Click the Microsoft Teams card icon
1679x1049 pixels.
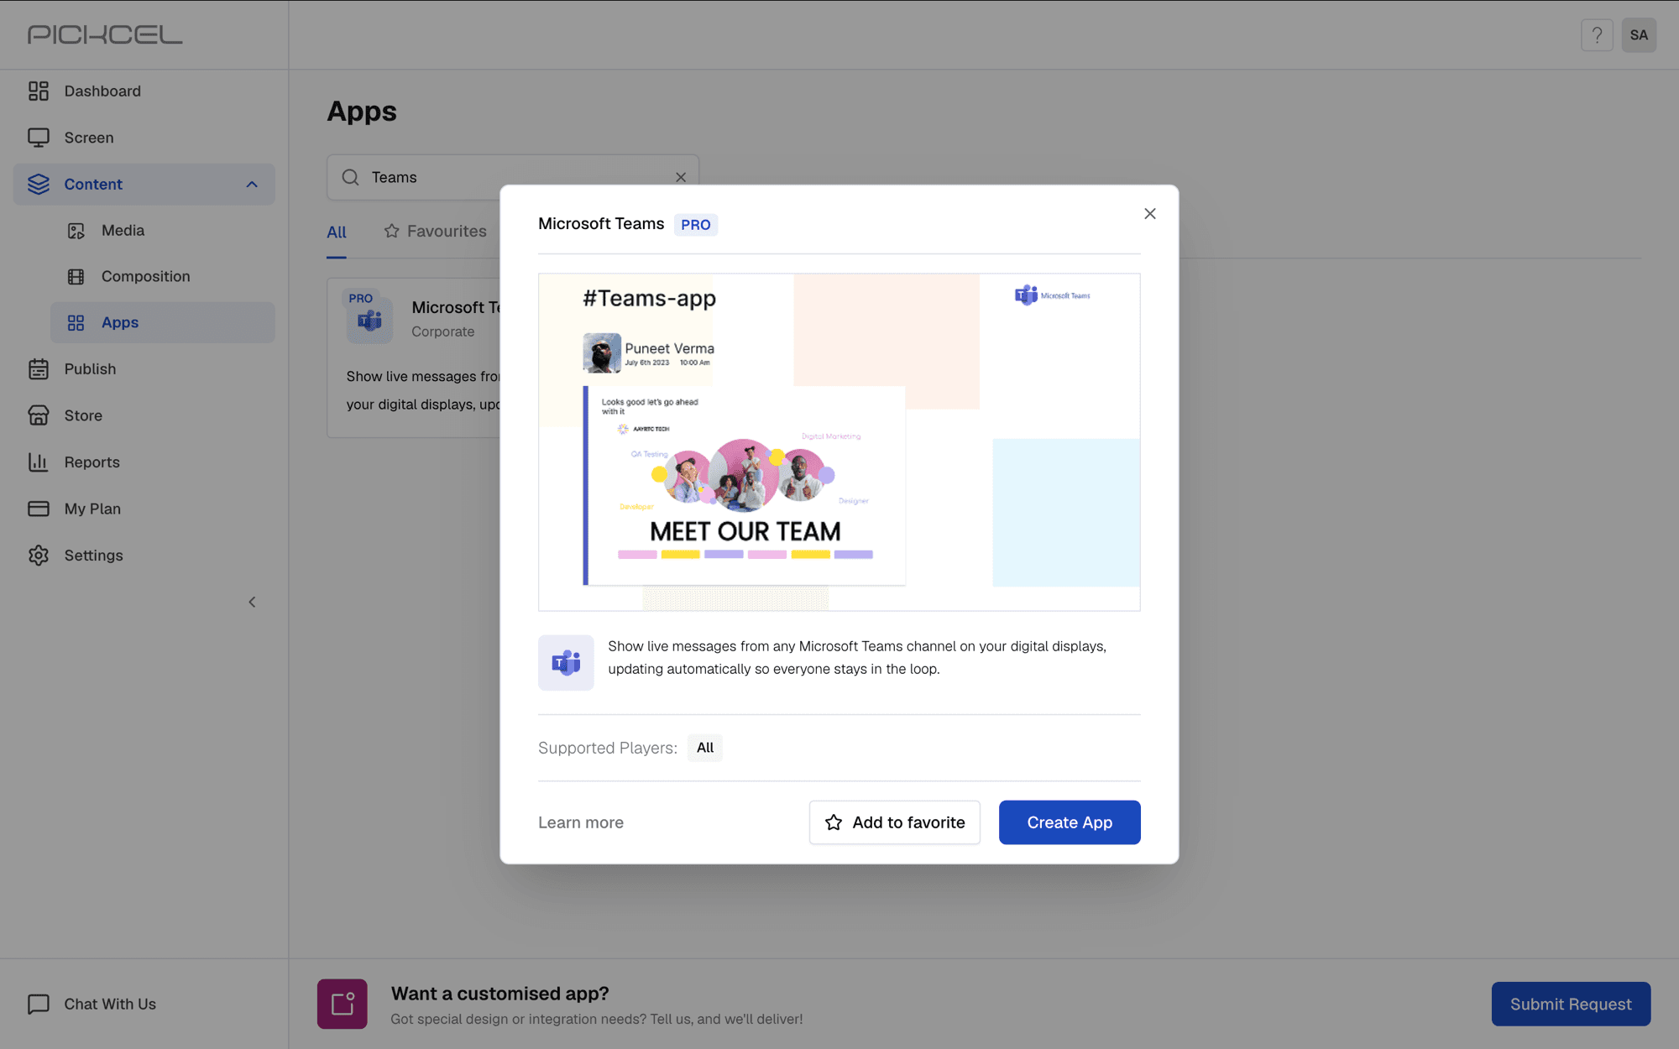tap(369, 319)
